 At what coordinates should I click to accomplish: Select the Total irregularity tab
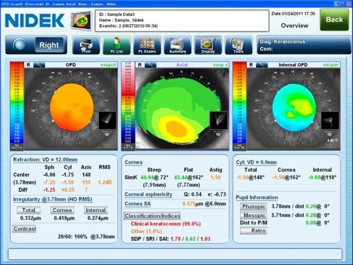pos(29,210)
